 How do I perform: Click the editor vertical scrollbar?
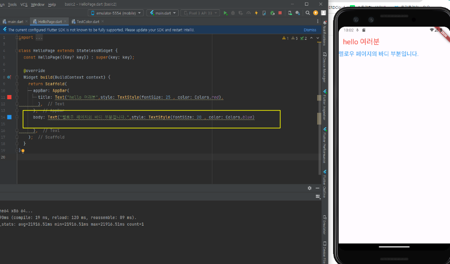click(x=319, y=109)
